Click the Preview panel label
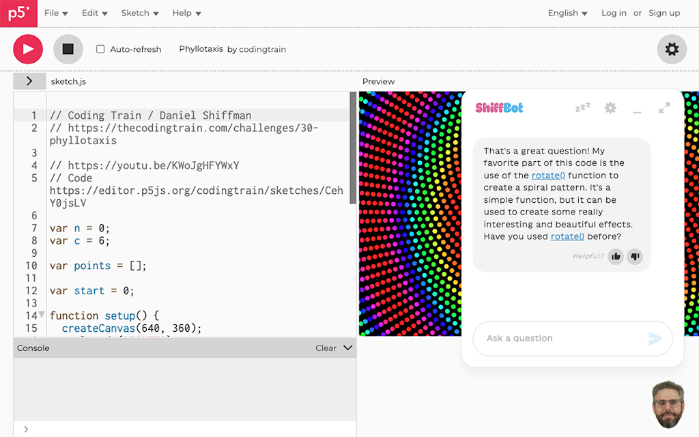 [x=378, y=81]
